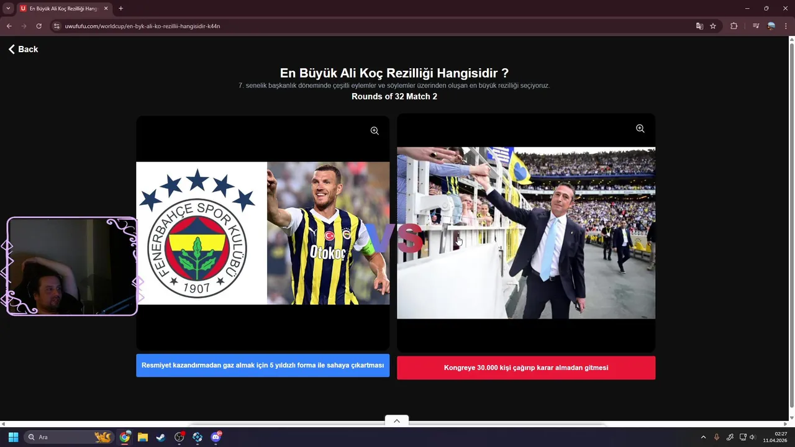Pick the blue '5 yıldızlı forma' option
This screenshot has width=795, height=447.
pos(263,365)
